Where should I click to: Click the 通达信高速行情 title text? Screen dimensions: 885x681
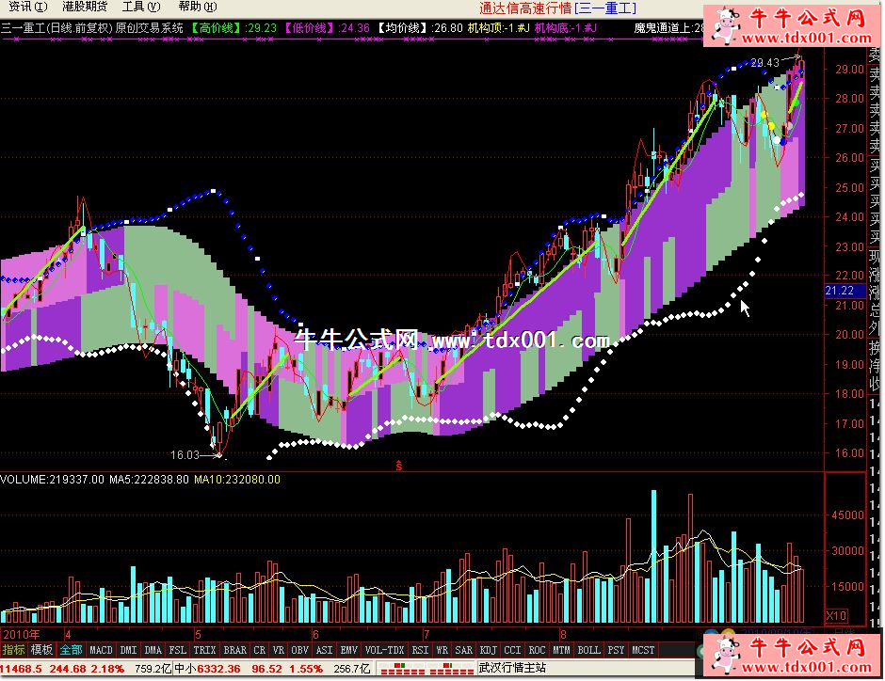pyautogui.click(x=525, y=8)
